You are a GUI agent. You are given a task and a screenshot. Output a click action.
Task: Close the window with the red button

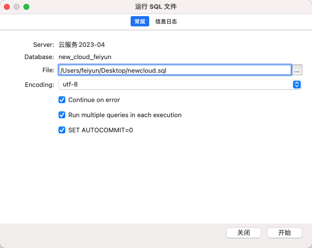click(7, 7)
